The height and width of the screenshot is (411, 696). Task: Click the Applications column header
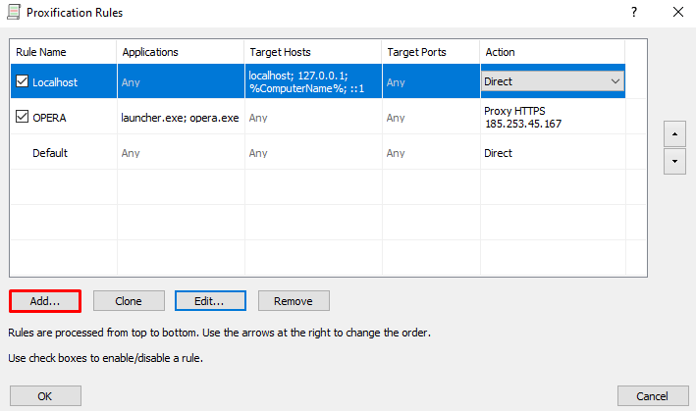click(x=181, y=52)
